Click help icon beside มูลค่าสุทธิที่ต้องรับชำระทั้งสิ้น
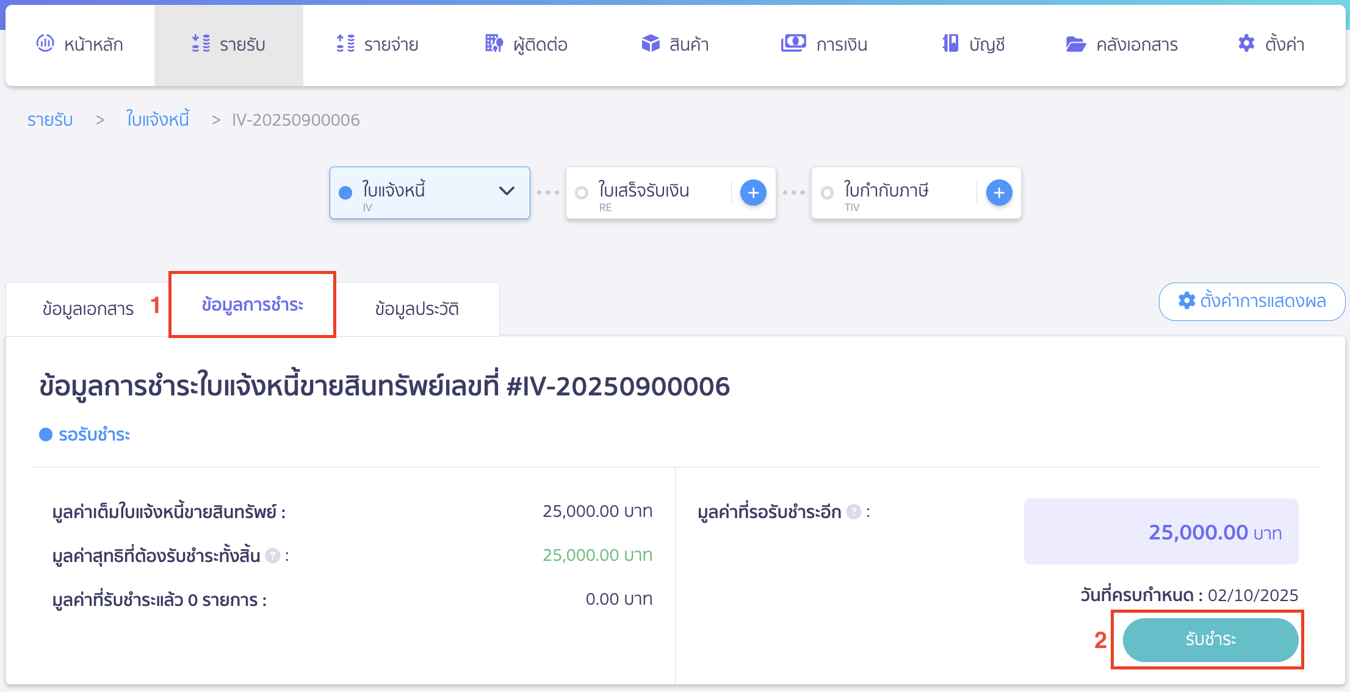This screenshot has height=692, width=1350. [x=273, y=556]
